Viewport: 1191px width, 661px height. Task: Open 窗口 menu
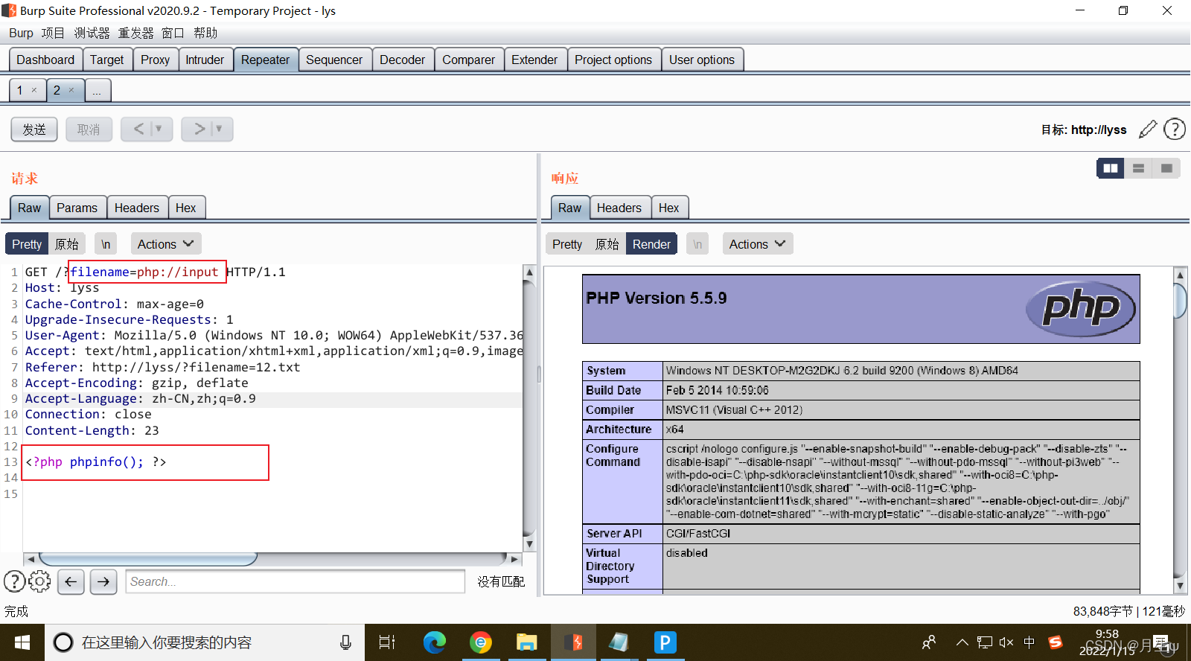click(x=173, y=33)
